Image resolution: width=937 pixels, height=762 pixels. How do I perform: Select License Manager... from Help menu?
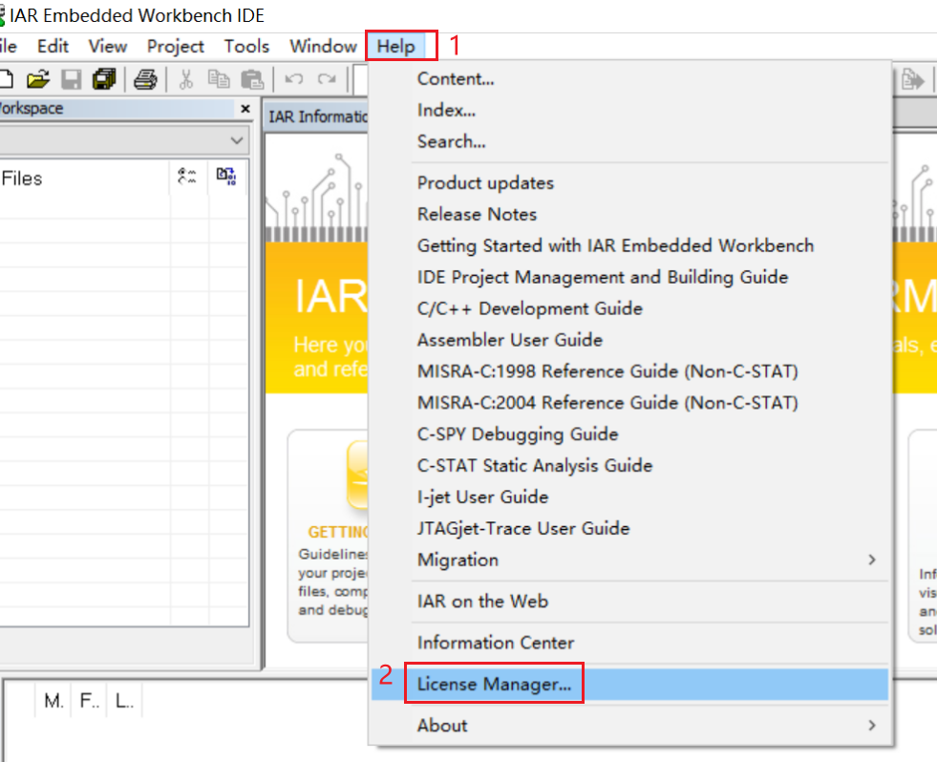click(x=629, y=685)
